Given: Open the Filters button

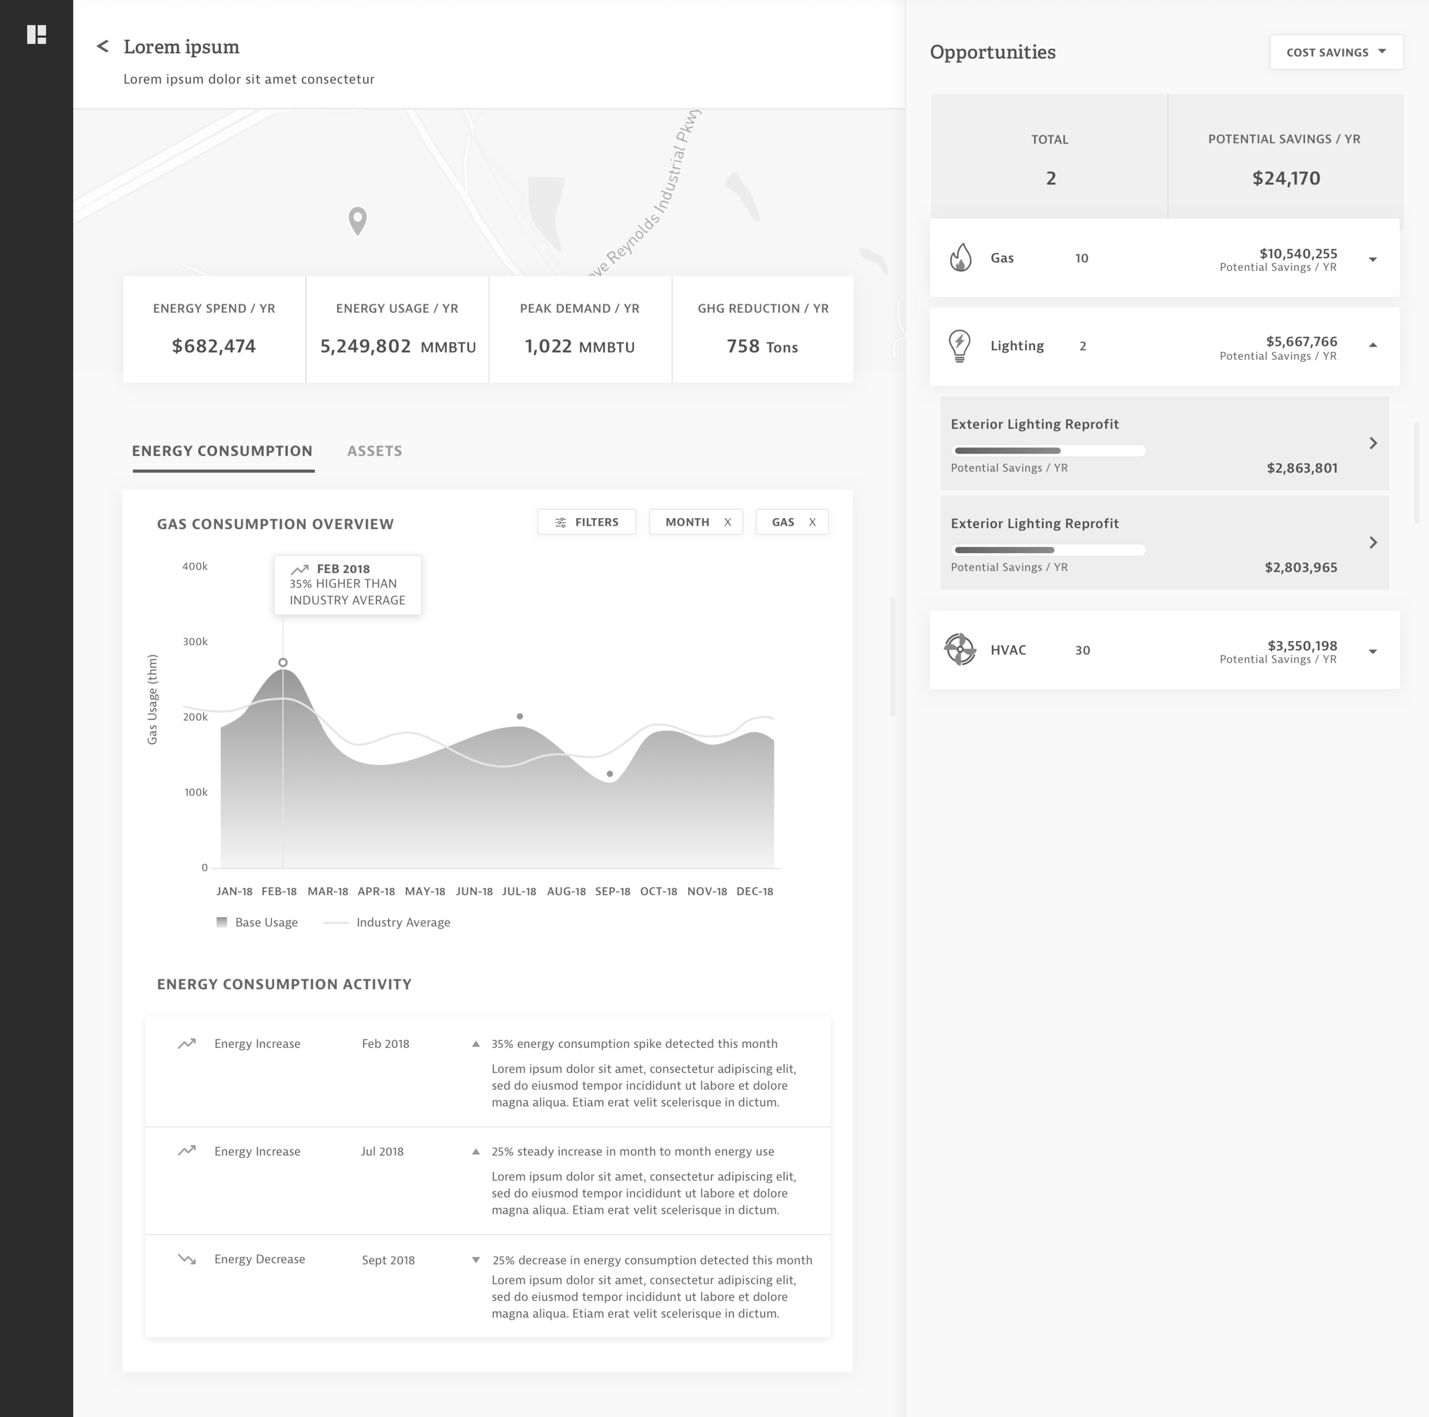Looking at the screenshot, I should 586,523.
